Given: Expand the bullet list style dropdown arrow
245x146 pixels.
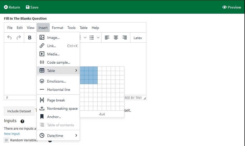Looking at the screenshot, I should [98, 38].
